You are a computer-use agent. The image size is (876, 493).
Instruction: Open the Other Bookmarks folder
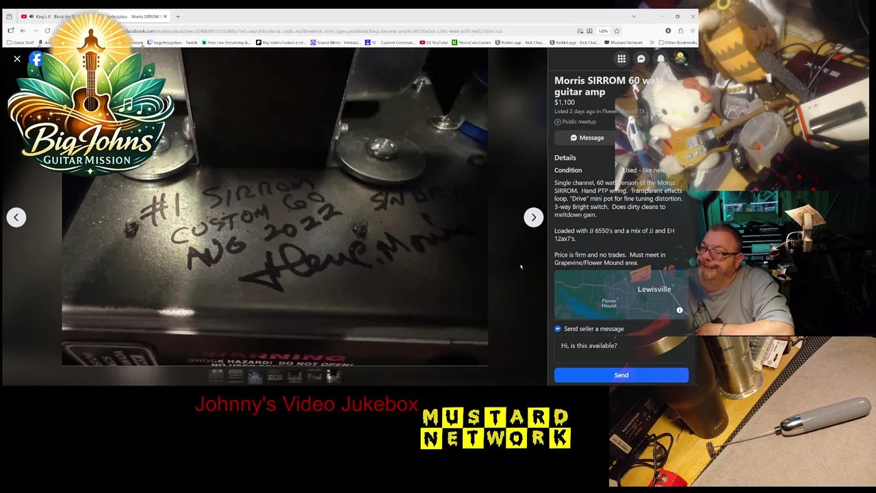678,42
